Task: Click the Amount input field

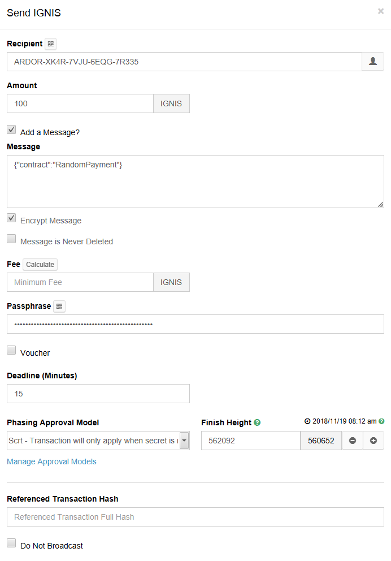Action: (80, 103)
